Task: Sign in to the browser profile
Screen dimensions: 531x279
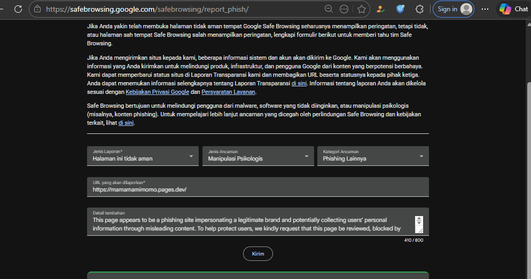Action: [x=454, y=9]
